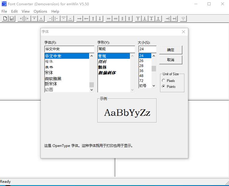Click the font list scroll-down arrow

pyautogui.click(x=91, y=90)
